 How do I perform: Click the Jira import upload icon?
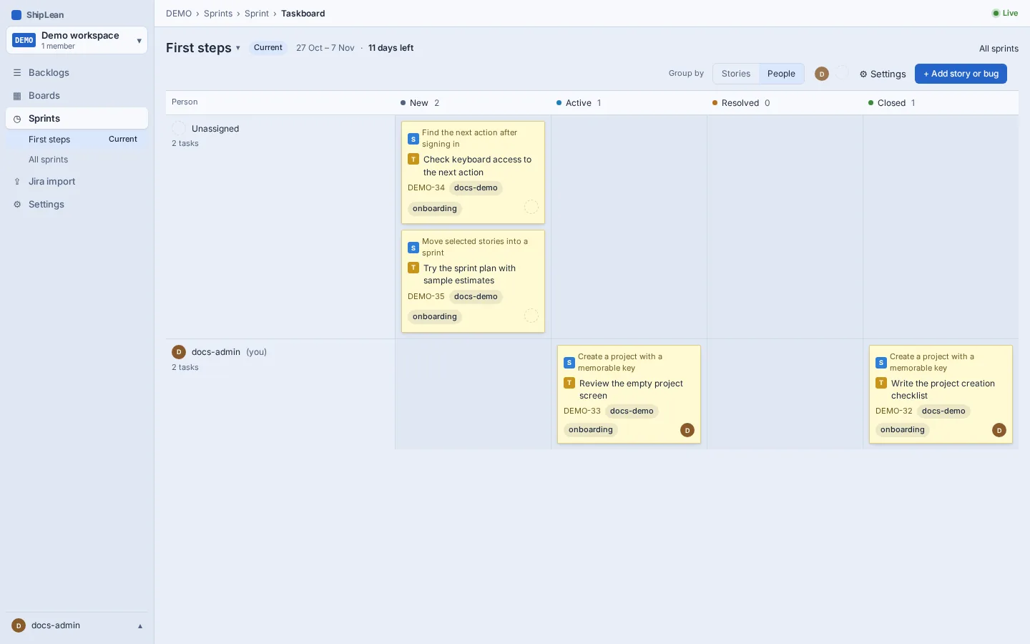[17, 182]
